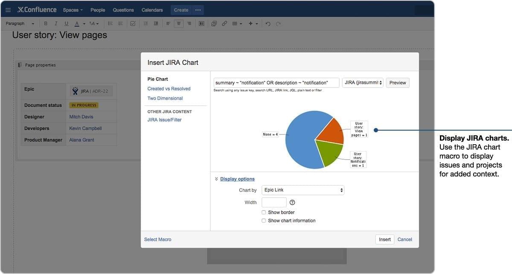
Task: Open the Chart by Epic Link dropdown
Action: 303,190
